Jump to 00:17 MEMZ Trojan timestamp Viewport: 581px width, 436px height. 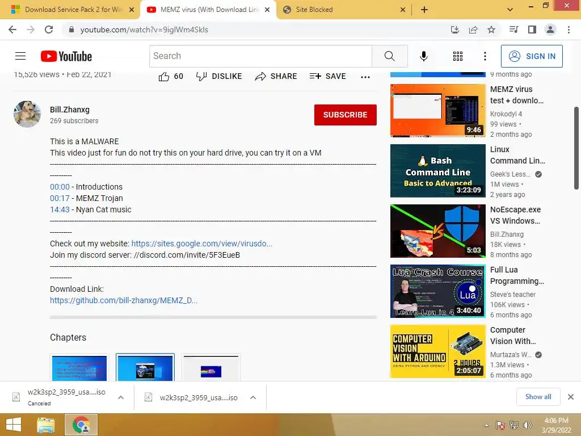[60, 198]
